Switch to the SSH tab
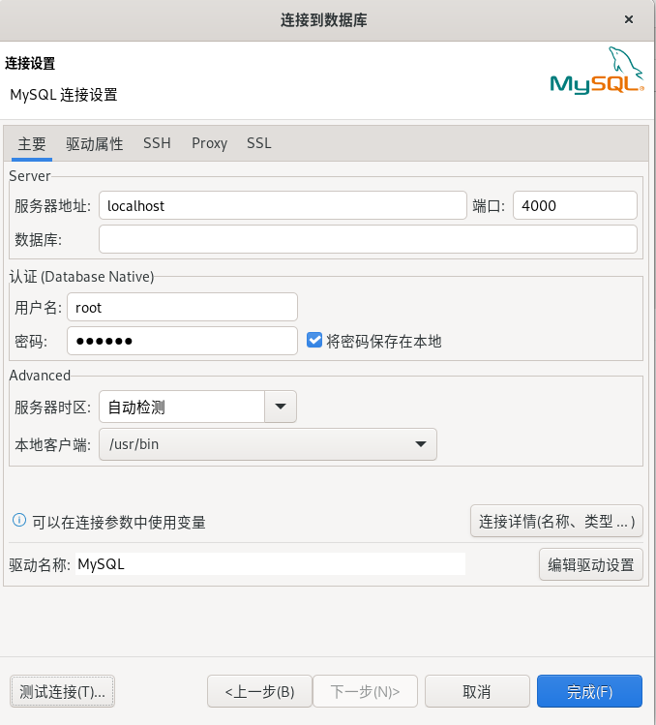This screenshot has height=725, width=656. (x=157, y=143)
